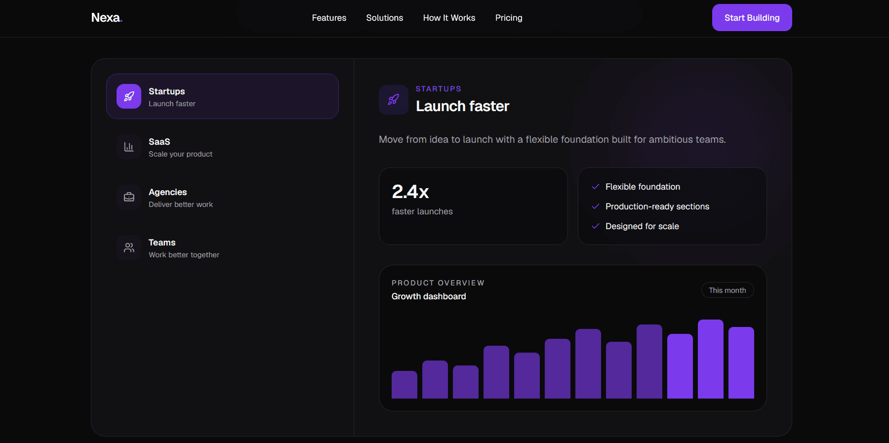The image size is (889, 443).
Task: Click the Work better together subtitle
Action: coord(184,255)
